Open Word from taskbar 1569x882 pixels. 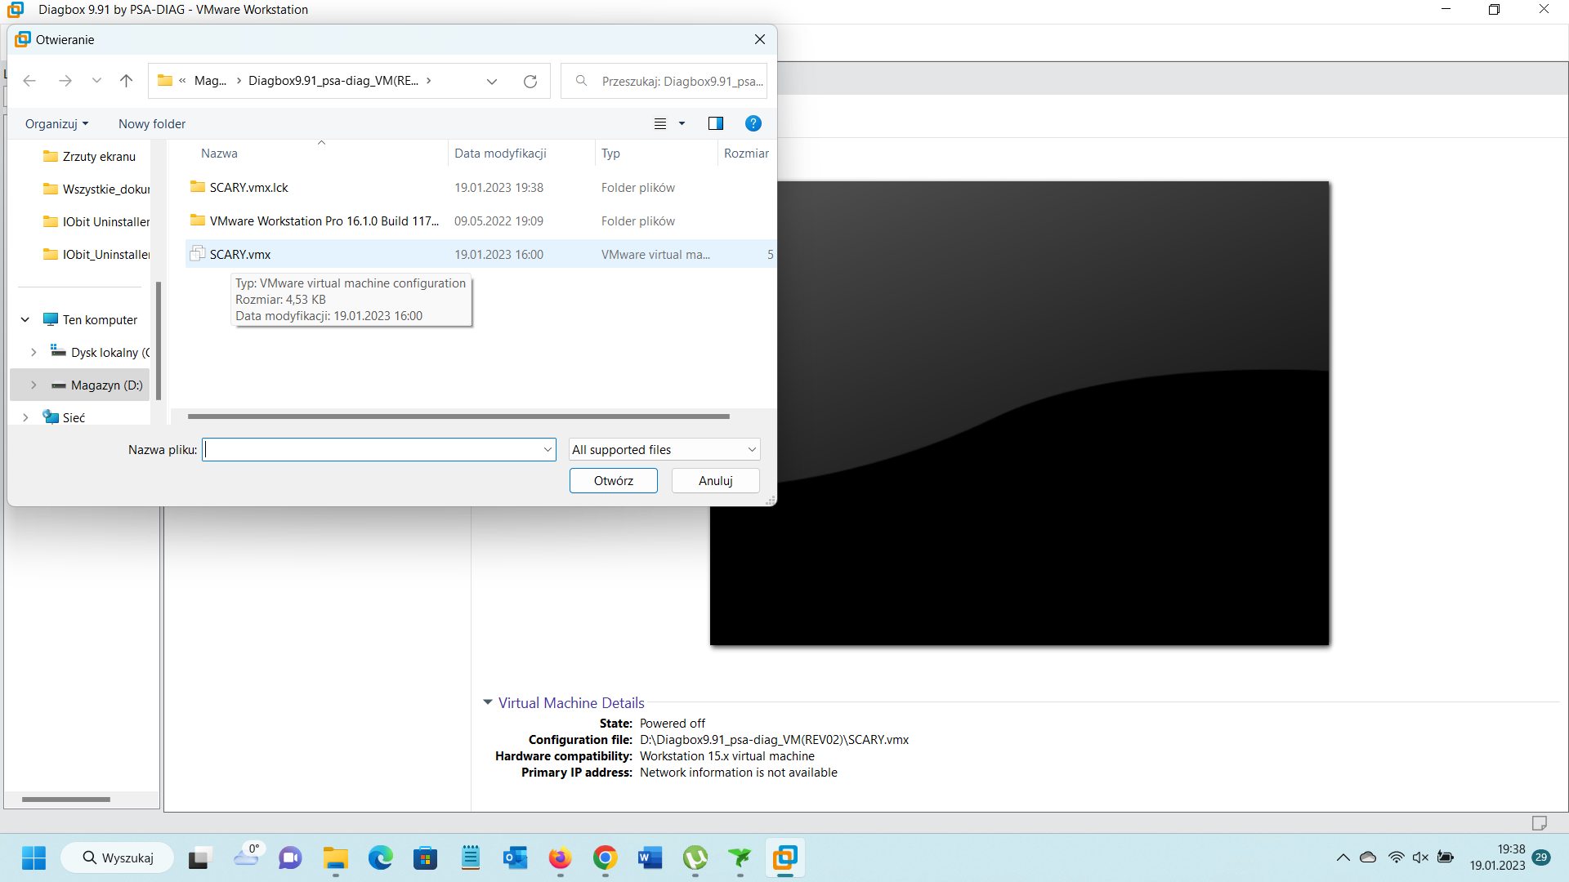point(650,857)
